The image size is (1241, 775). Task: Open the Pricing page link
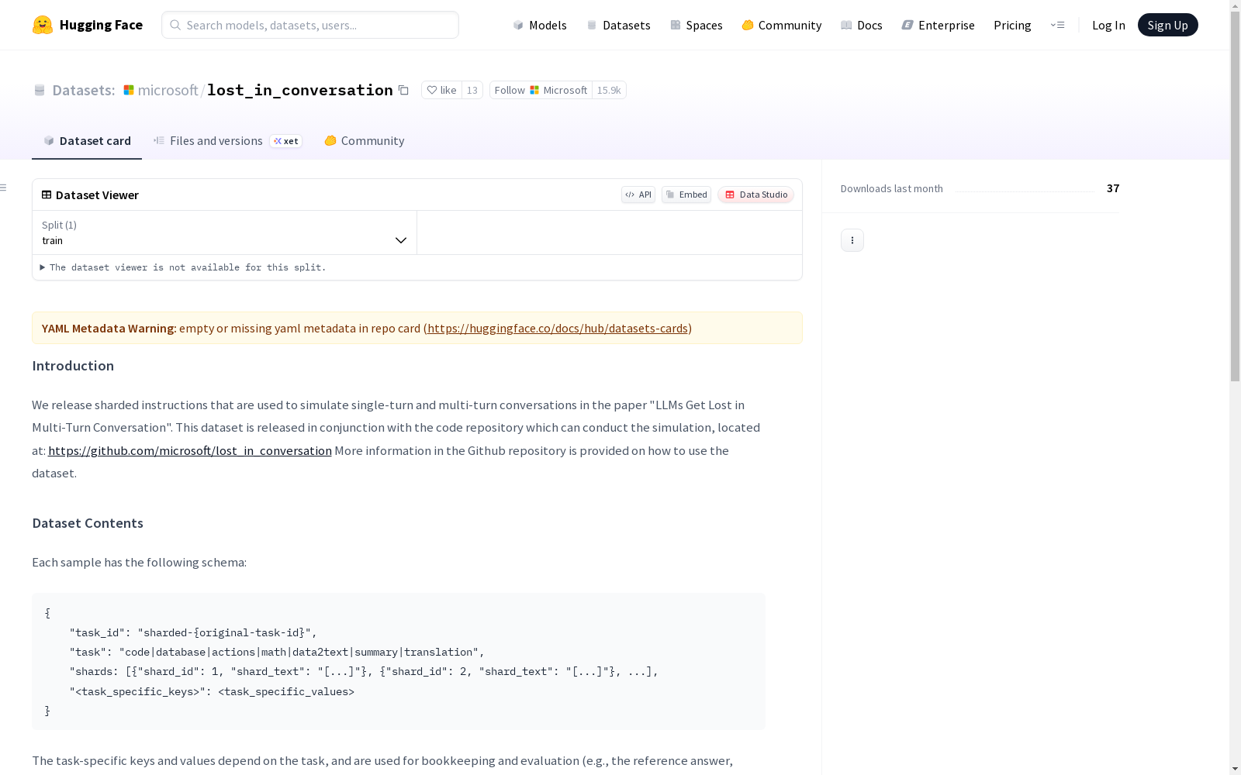tap(1012, 25)
